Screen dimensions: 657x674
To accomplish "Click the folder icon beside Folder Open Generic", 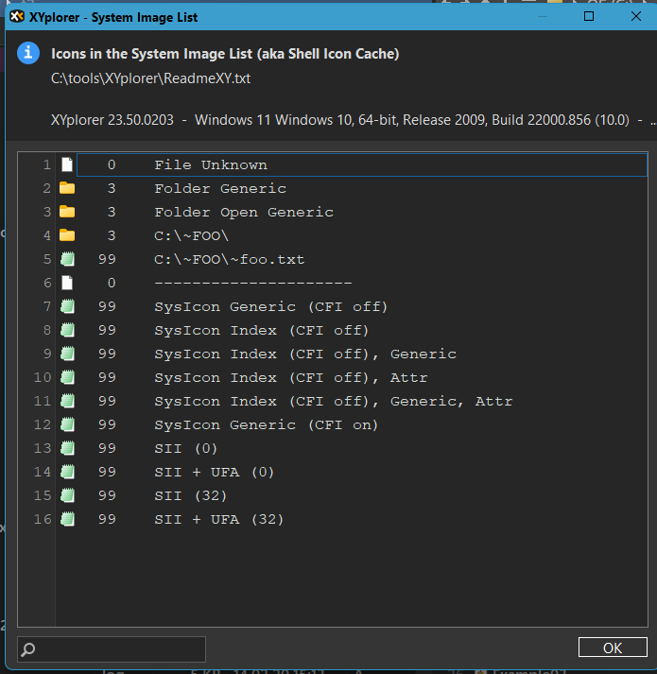I will click(67, 212).
